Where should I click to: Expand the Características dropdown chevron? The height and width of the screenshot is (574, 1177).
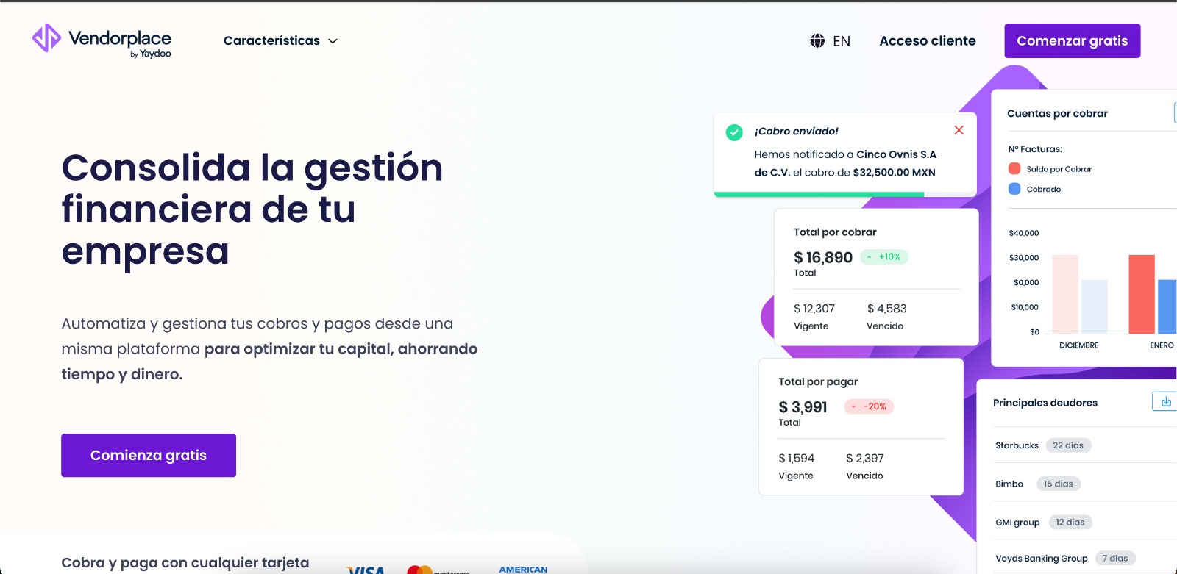(x=333, y=41)
